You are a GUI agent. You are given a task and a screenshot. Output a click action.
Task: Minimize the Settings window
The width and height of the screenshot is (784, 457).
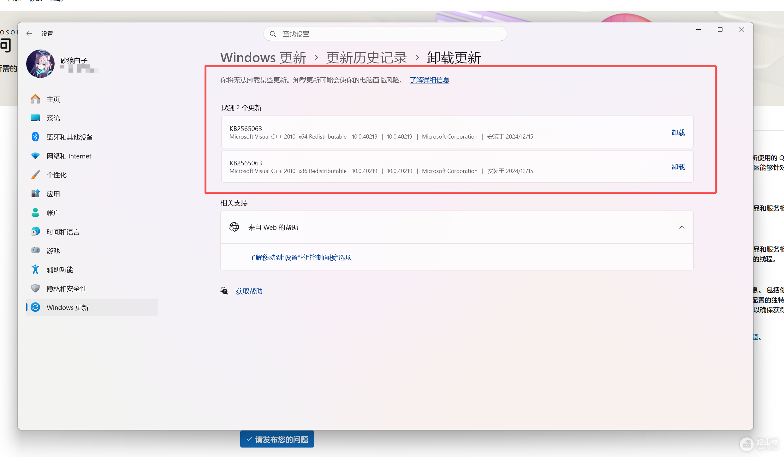(698, 30)
